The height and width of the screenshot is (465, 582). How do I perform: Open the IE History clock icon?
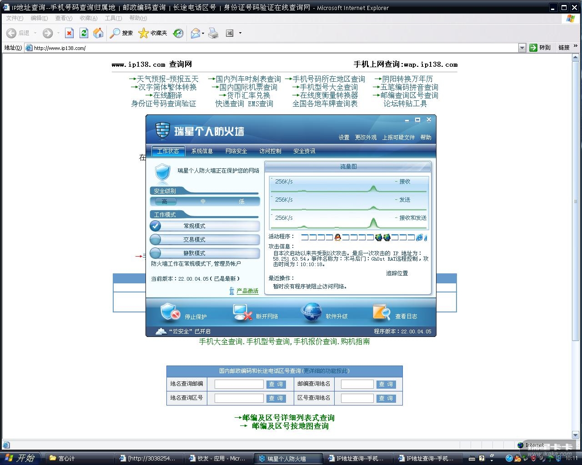pyautogui.click(x=178, y=33)
